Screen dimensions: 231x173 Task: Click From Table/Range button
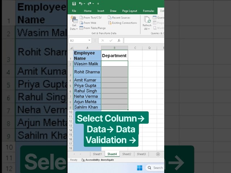click(92, 28)
